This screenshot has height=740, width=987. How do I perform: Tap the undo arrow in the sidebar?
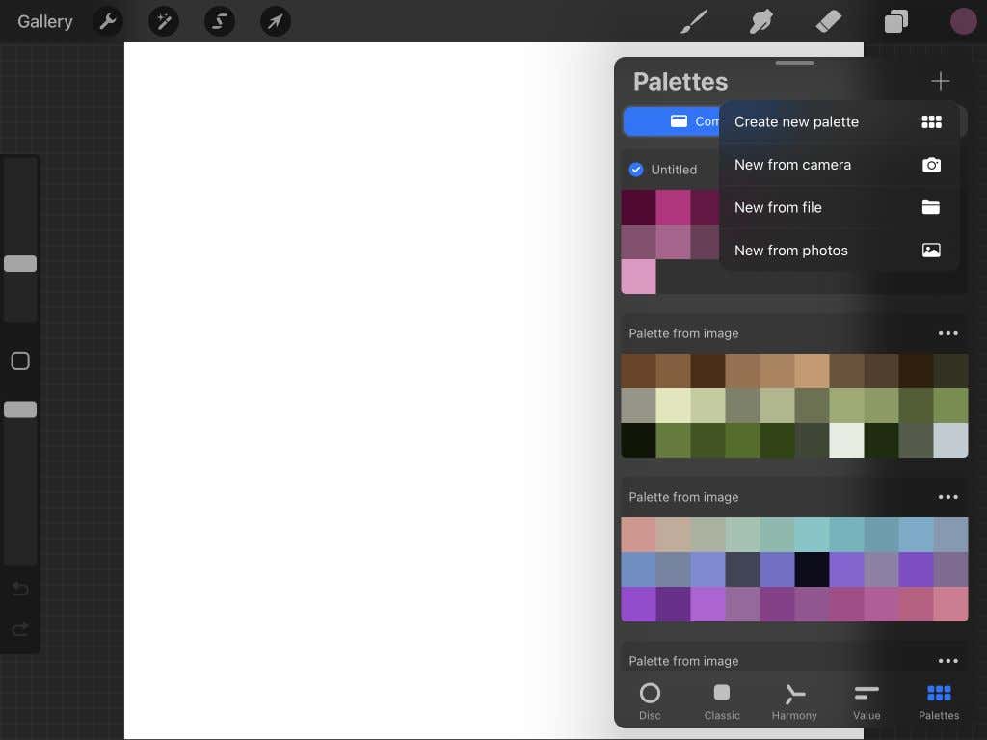[x=19, y=589]
